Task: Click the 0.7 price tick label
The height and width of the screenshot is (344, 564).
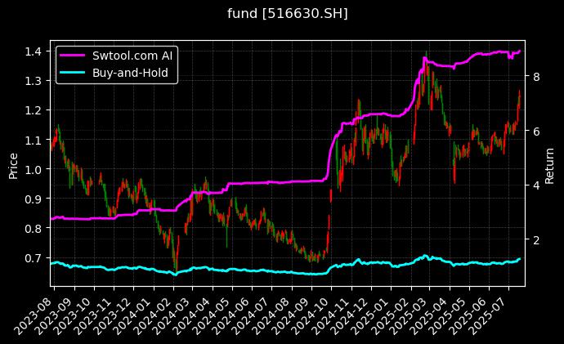Action: pos(34,258)
